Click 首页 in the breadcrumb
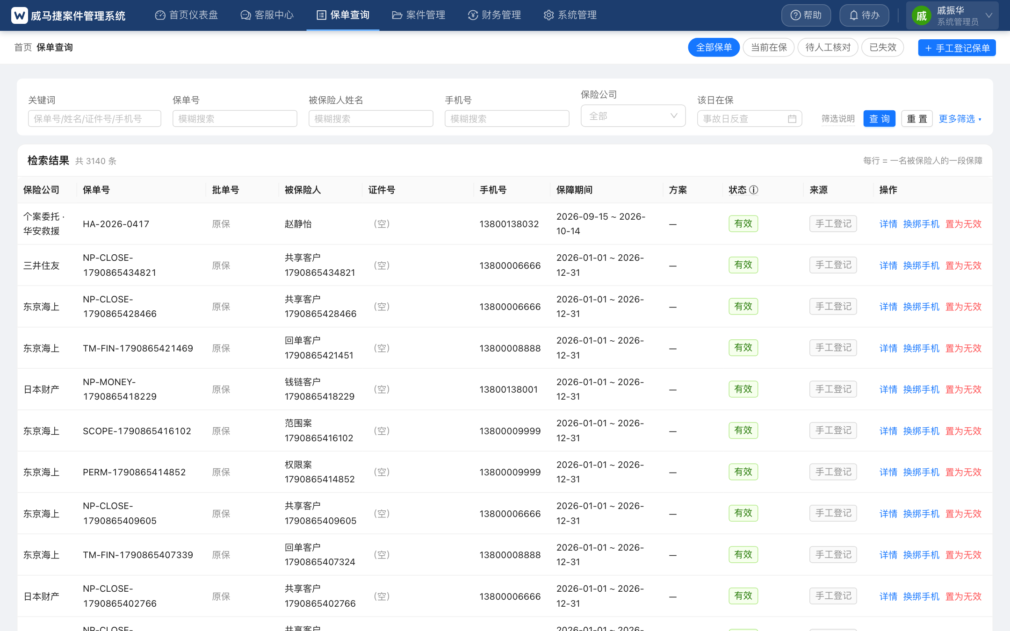 (x=23, y=47)
